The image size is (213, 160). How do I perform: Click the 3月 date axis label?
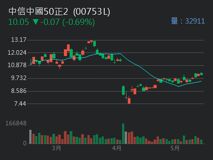(56, 148)
